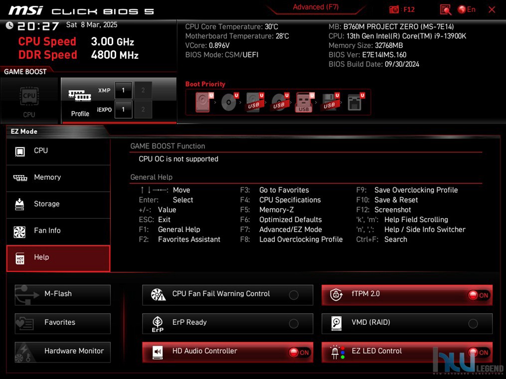Click the 'Load Overclocking Profile' help entry

pyautogui.click(x=301, y=239)
